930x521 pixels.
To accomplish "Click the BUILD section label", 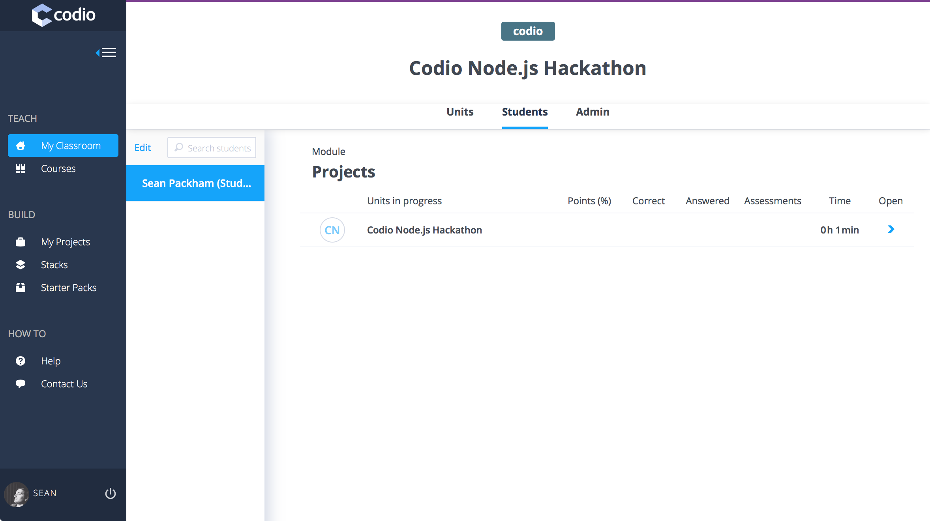I will 22,215.
